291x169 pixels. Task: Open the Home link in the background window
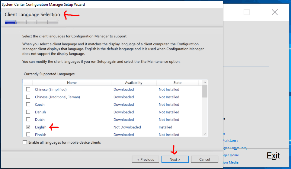(x=231, y=155)
